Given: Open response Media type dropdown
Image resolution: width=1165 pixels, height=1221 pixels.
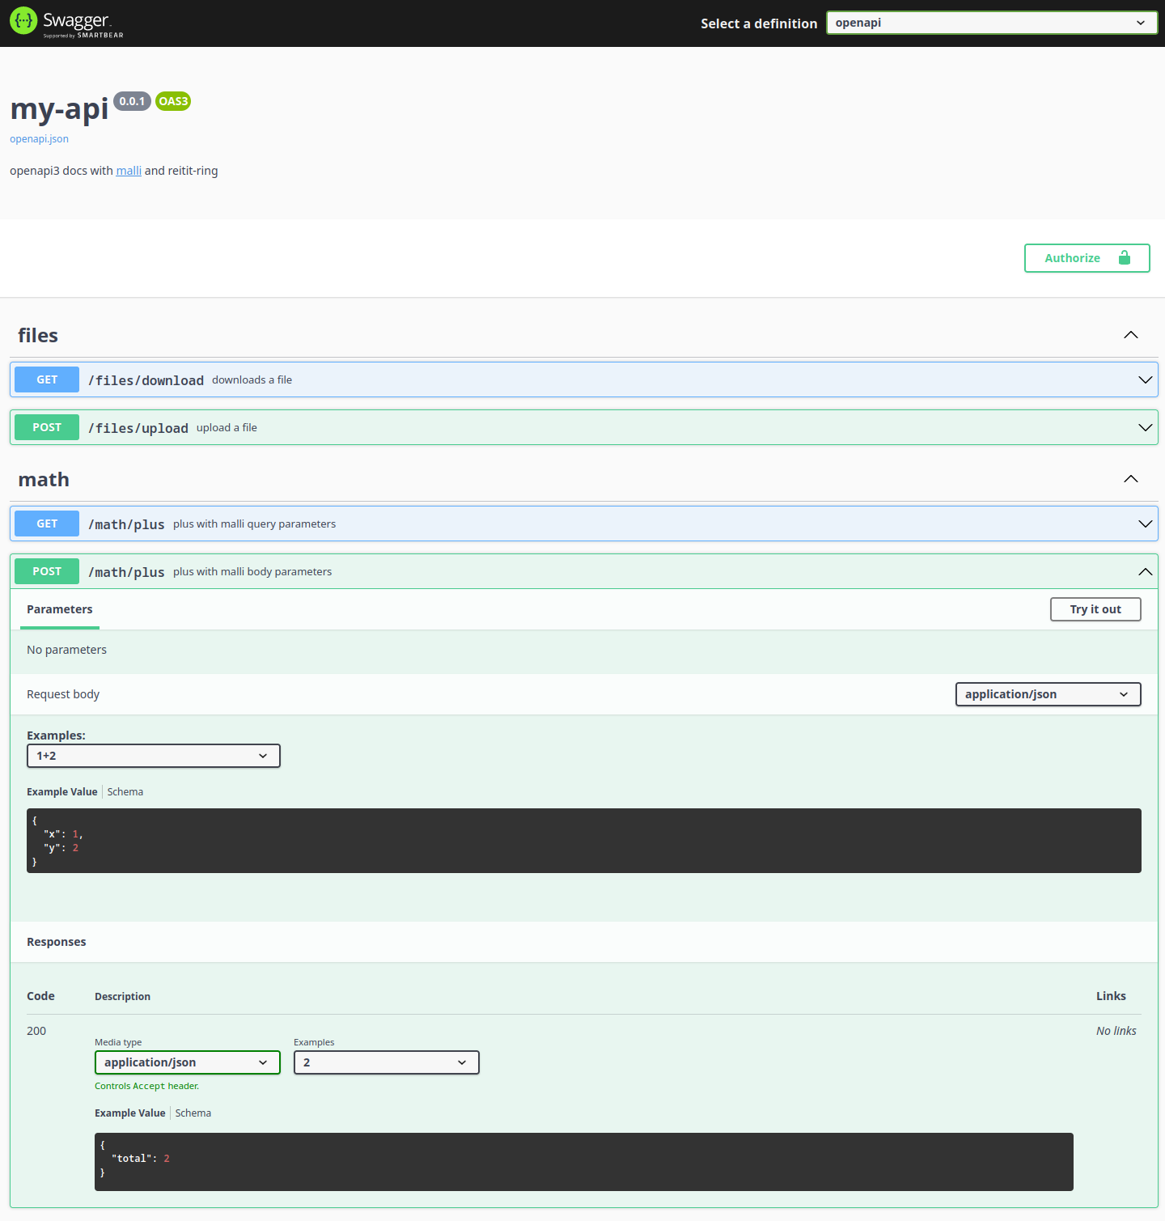Looking at the screenshot, I should click(x=187, y=1062).
